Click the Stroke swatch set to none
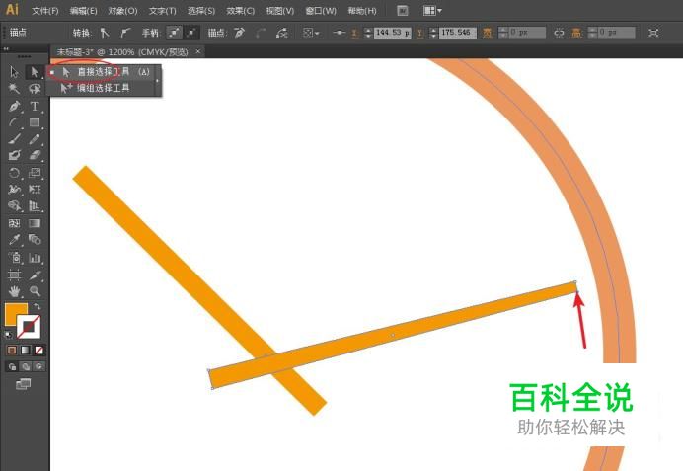The image size is (683, 471). coord(29,327)
